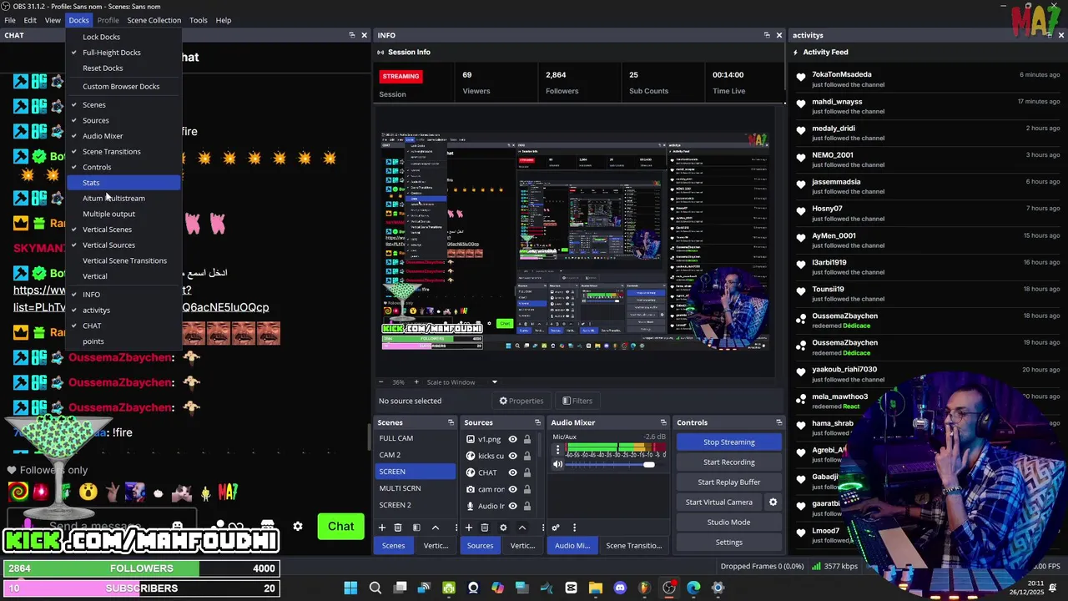Add a new scene with plus icon in Scenes dock
The width and height of the screenshot is (1068, 601).
382,528
